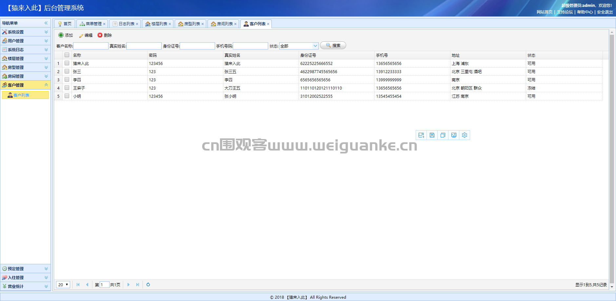
Task: Click the reservation management icon
Action: (x=5, y=269)
